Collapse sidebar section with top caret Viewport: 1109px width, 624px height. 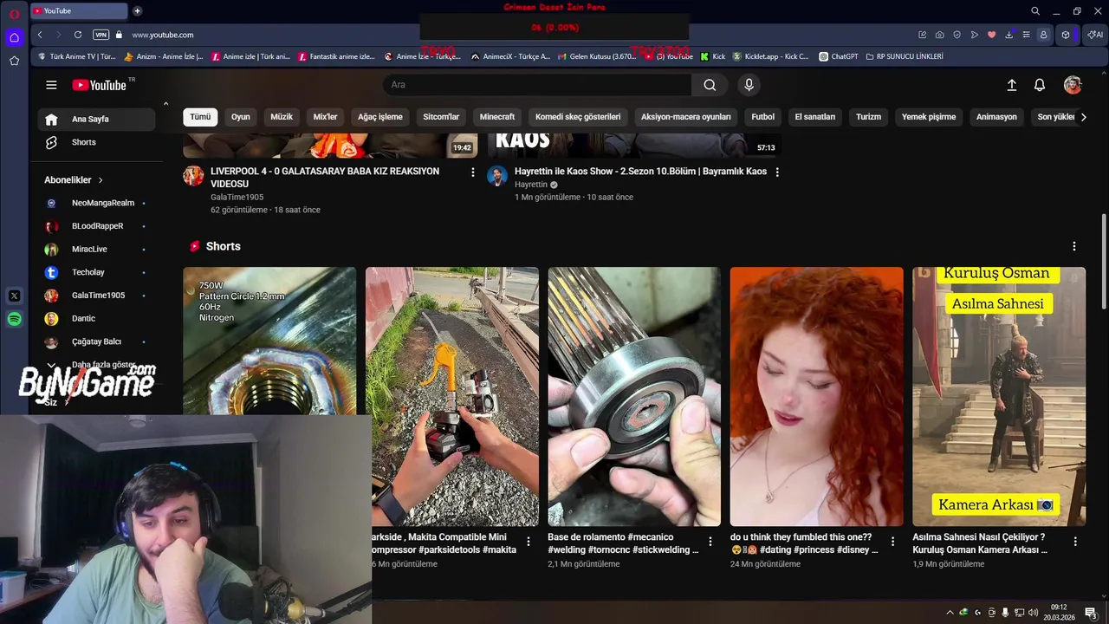click(165, 104)
